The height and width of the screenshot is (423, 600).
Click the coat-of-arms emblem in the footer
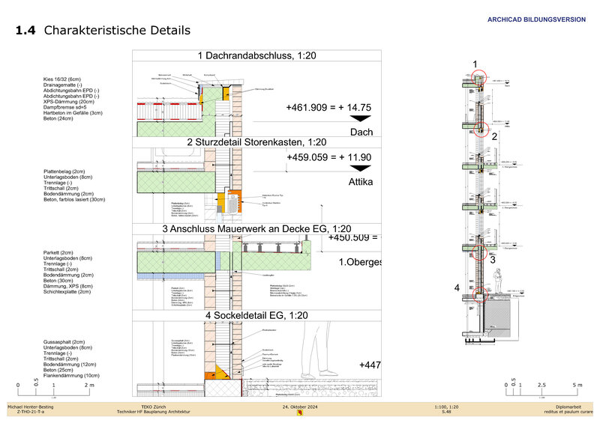pos(300,412)
